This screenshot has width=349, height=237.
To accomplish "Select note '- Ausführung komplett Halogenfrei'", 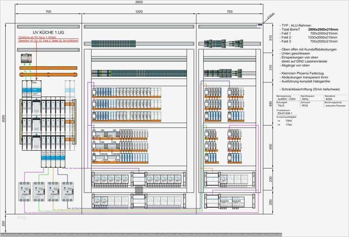I will [305, 81].
